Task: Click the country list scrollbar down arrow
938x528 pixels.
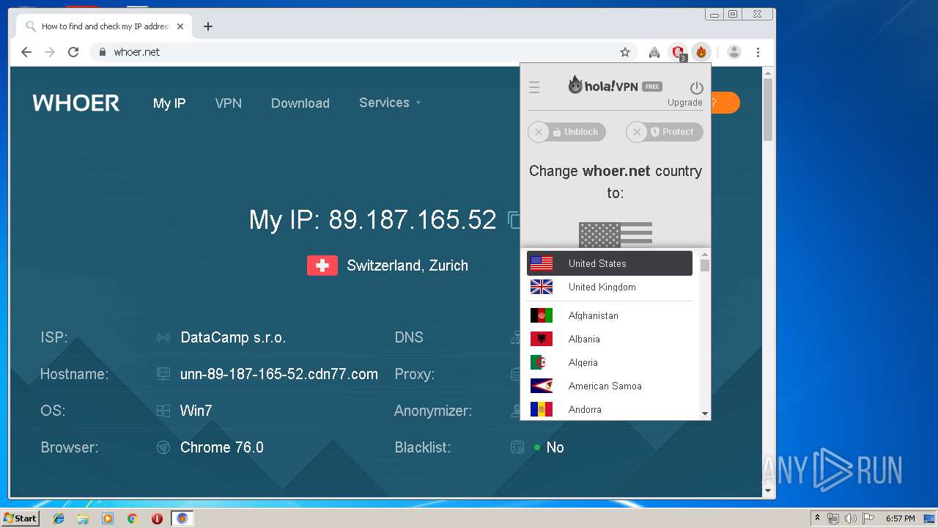Action: [705, 414]
